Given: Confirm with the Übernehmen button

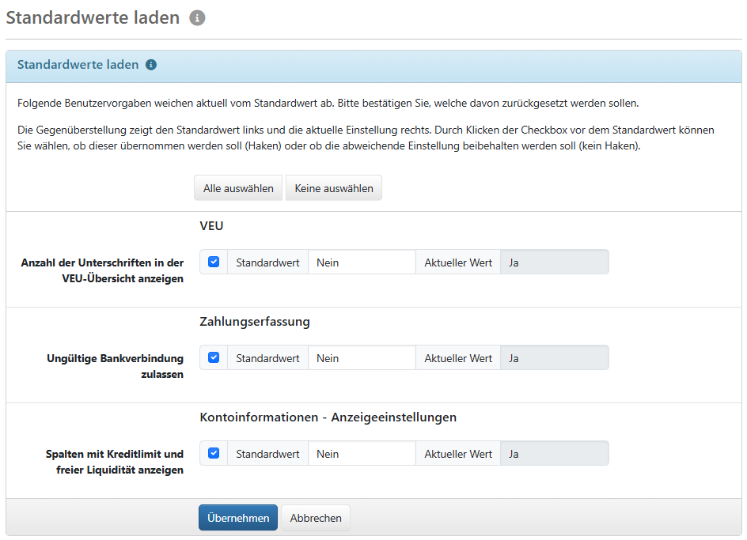Looking at the screenshot, I should pyautogui.click(x=238, y=518).
